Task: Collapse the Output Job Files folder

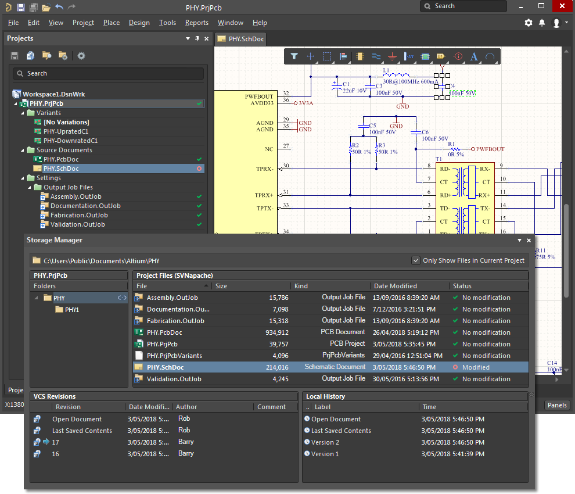Action: point(30,187)
